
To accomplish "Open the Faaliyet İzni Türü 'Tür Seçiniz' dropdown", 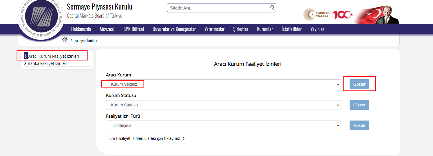I will pos(223,125).
